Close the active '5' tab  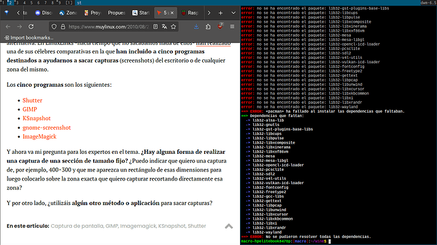(172, 13)
